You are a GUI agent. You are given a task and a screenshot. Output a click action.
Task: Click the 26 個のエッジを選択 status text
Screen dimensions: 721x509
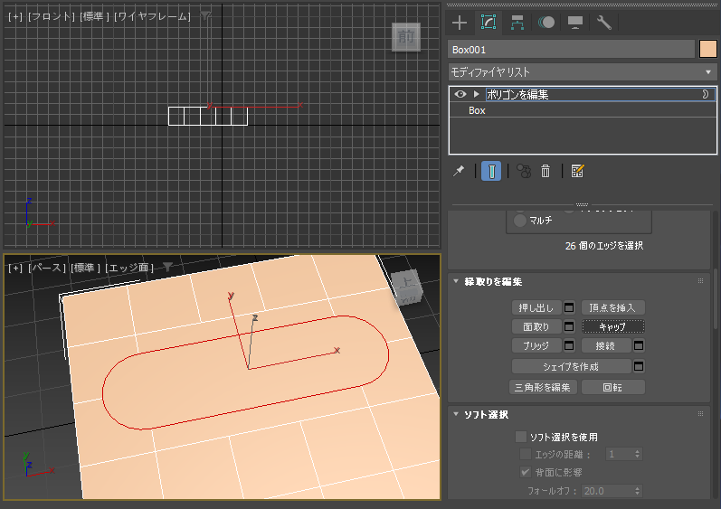tap(604, 246)
